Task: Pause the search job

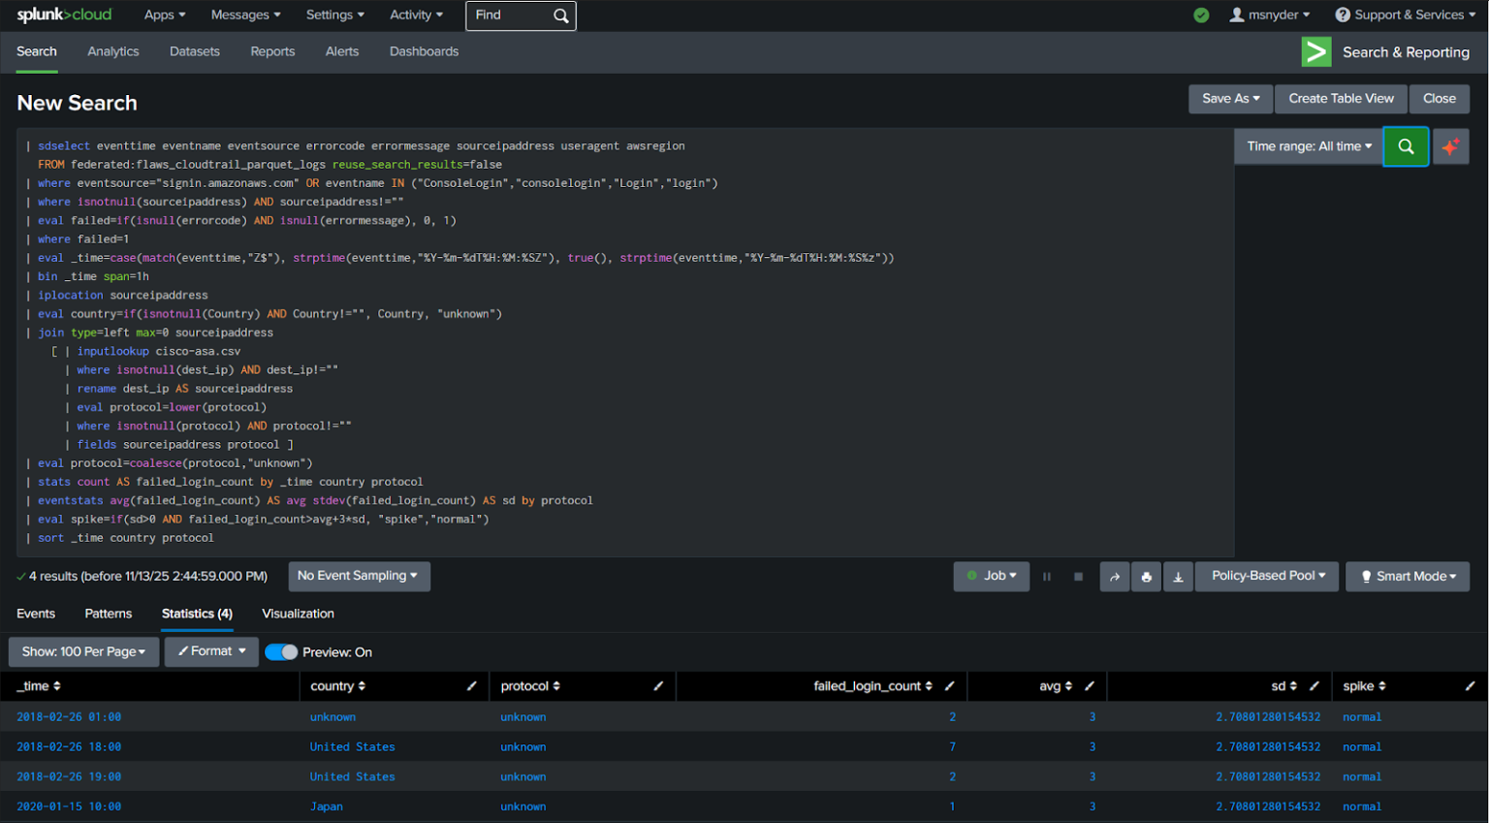Action: coord(1047,577)
